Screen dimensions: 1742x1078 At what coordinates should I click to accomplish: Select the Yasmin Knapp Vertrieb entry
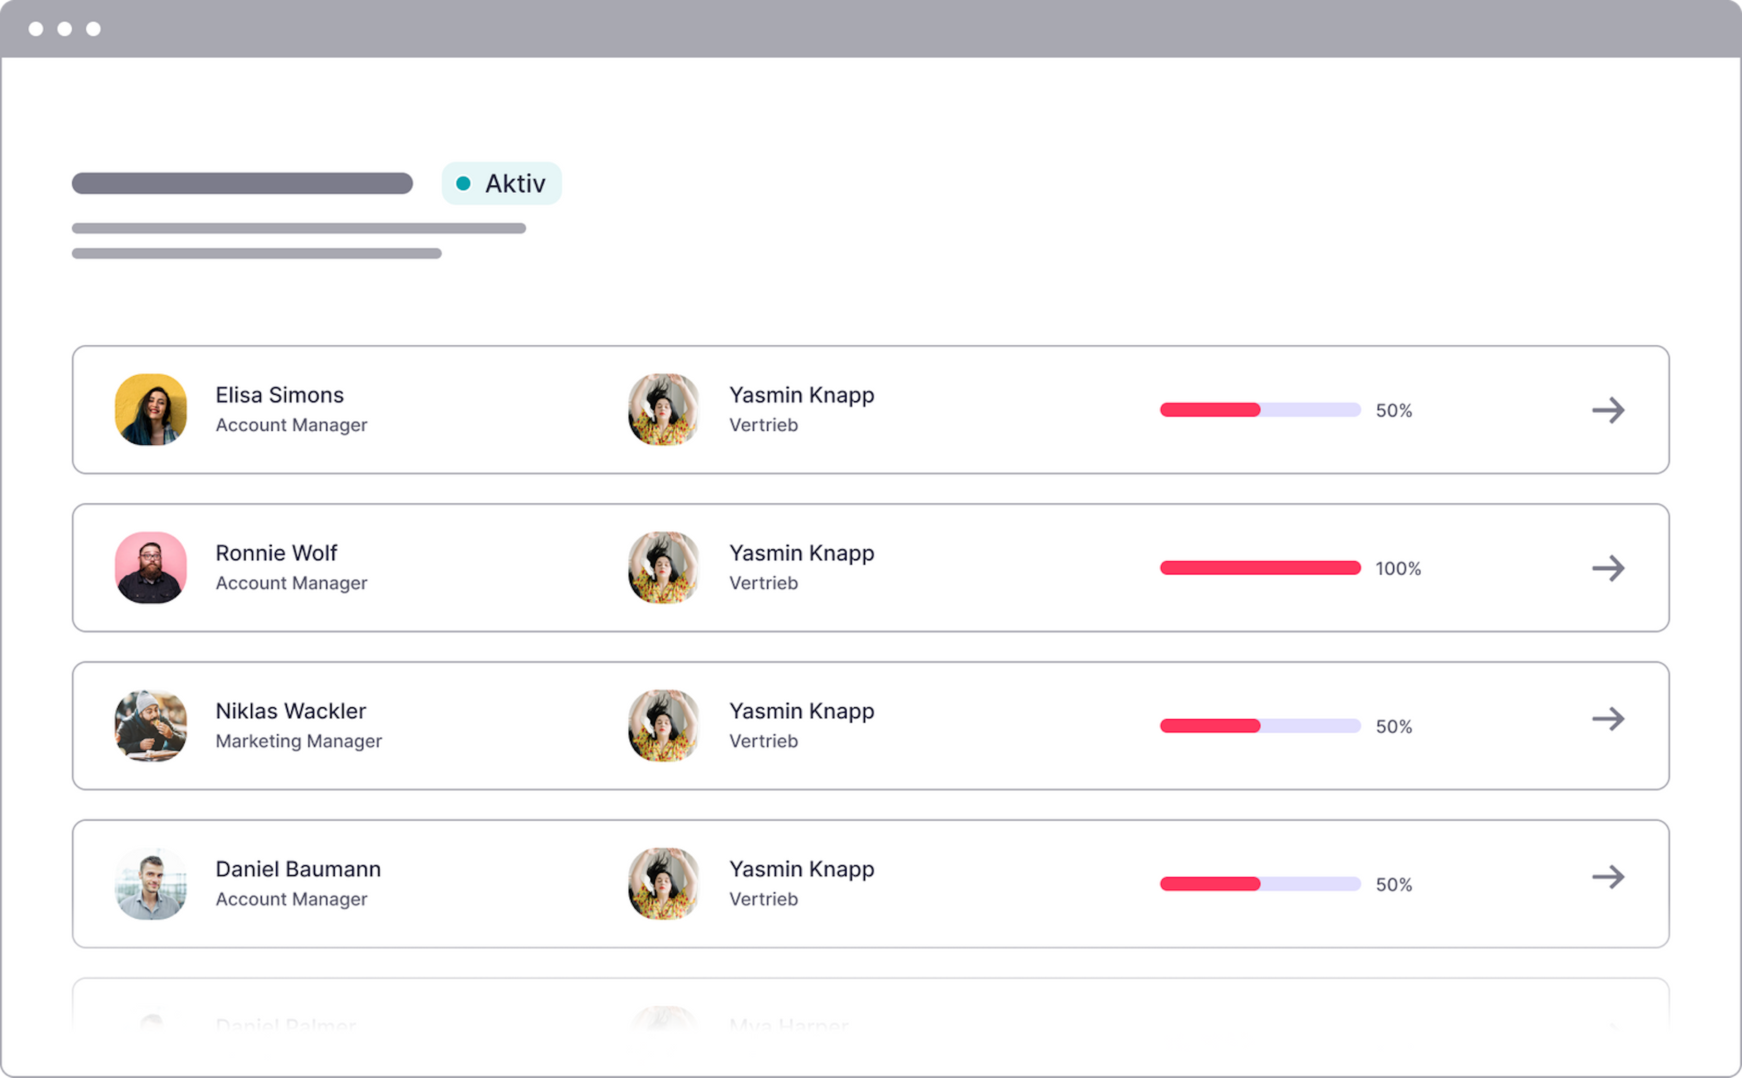pos(801,410)
